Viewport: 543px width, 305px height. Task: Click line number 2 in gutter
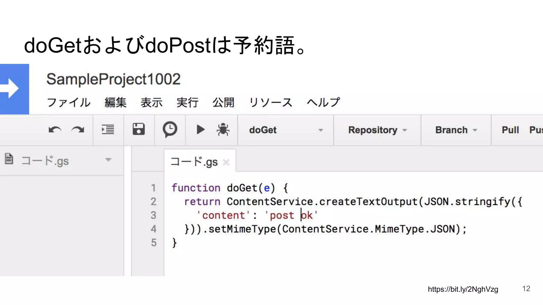coord(153,201)
